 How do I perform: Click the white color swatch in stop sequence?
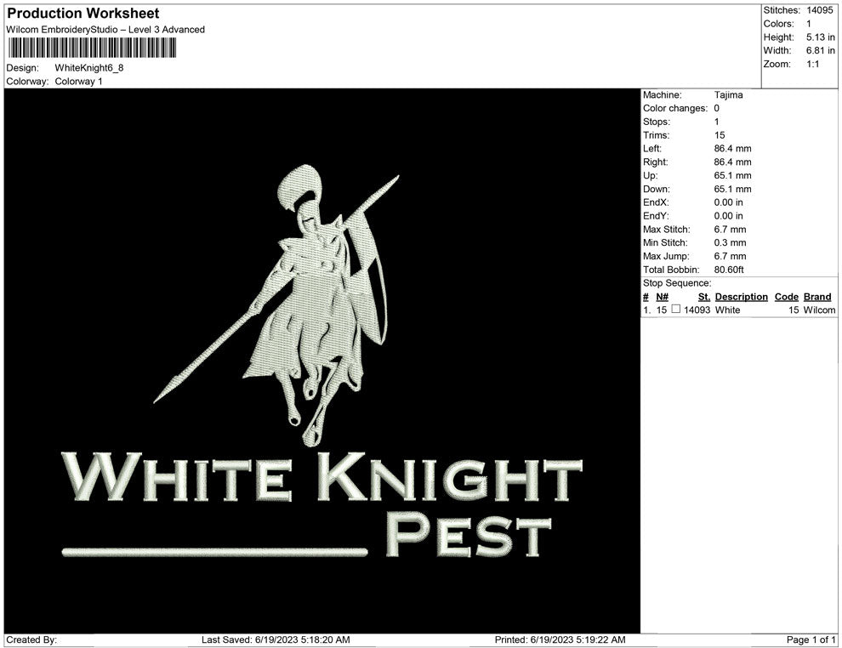(676, 310)
